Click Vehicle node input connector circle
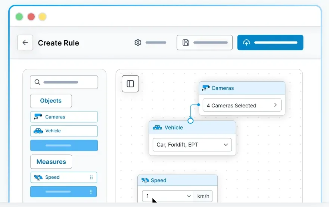Screen dimensions: 329x207 [190, 121]
